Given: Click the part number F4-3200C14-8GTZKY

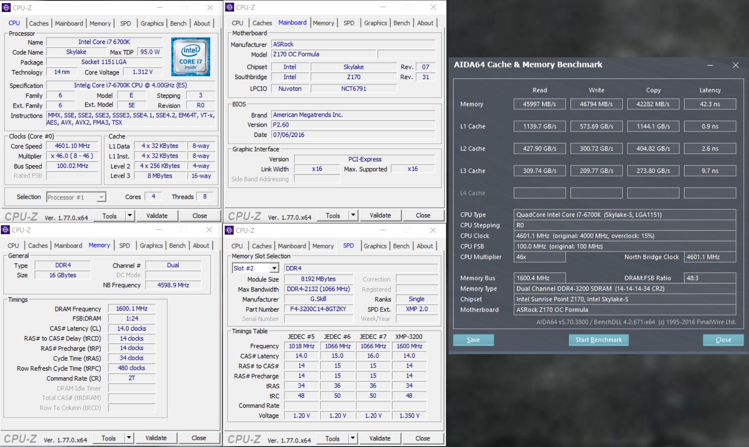Looking at the screenshot, I should pyautogui.click(x=318, y=309).
